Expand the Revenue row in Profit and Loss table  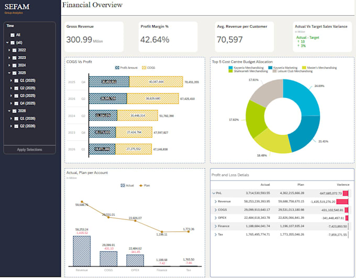216,202
